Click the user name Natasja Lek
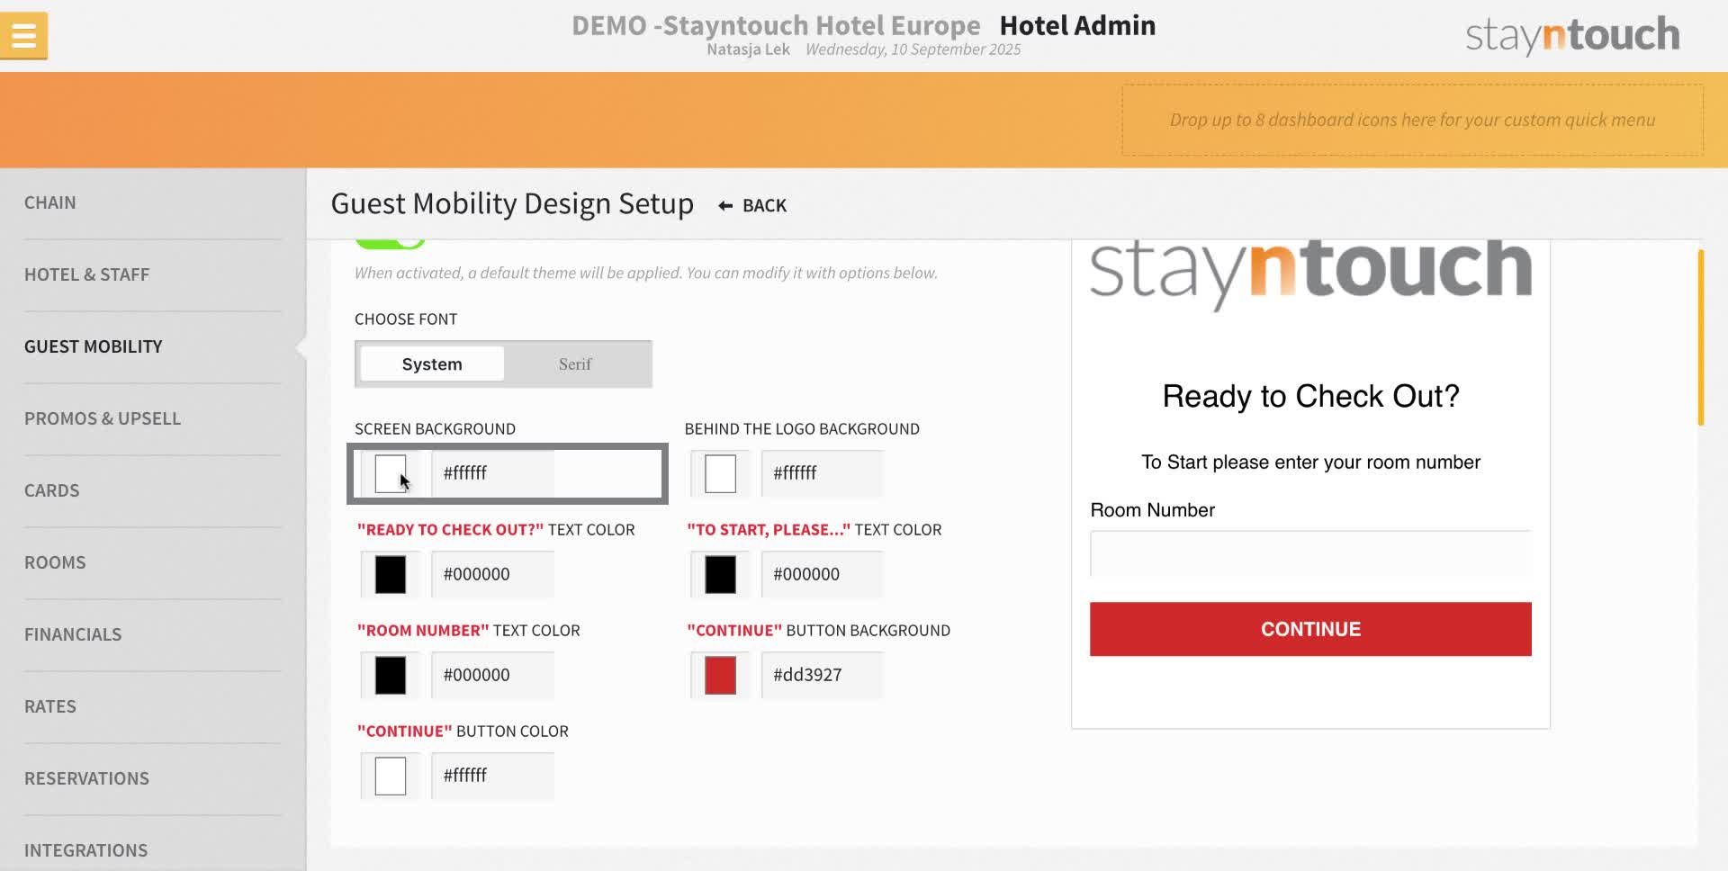 (748, 49)
